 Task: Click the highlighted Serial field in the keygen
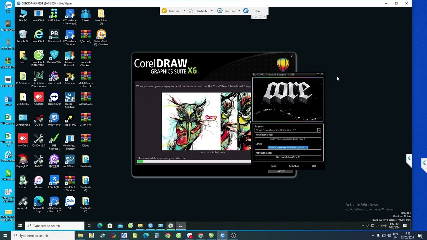pos(288,147)
